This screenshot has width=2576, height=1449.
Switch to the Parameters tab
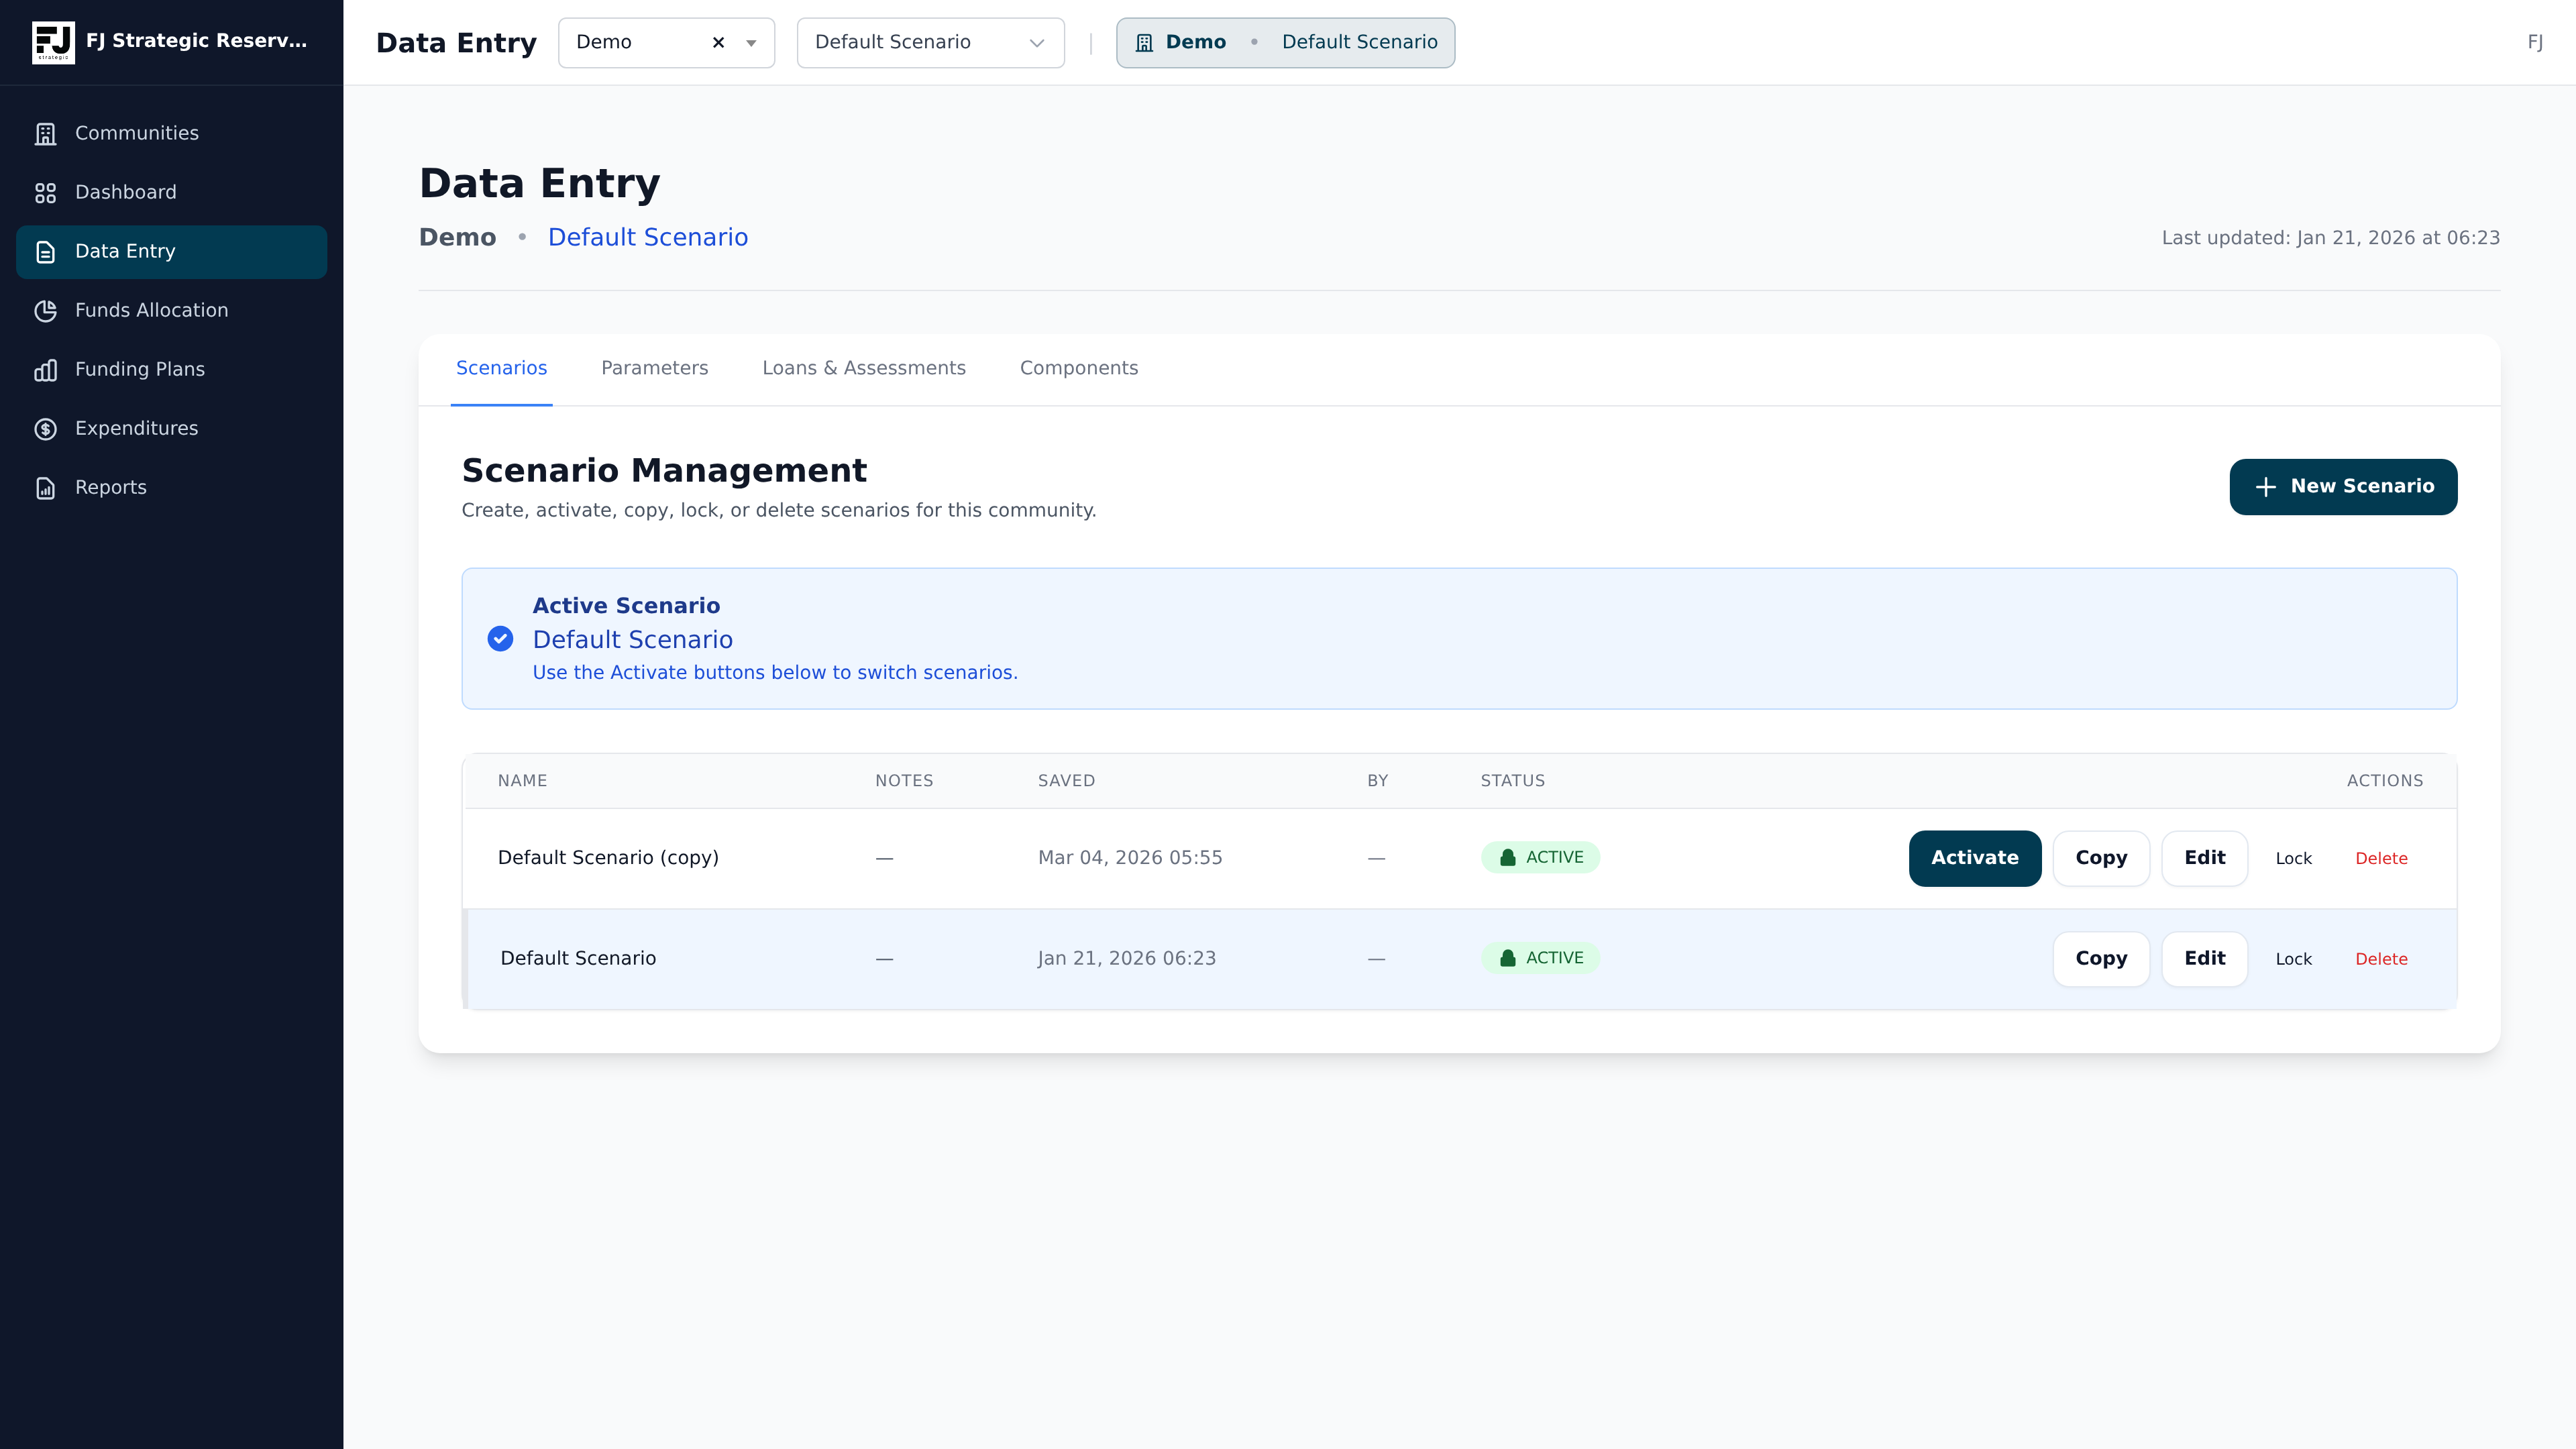tap(655, 368)
